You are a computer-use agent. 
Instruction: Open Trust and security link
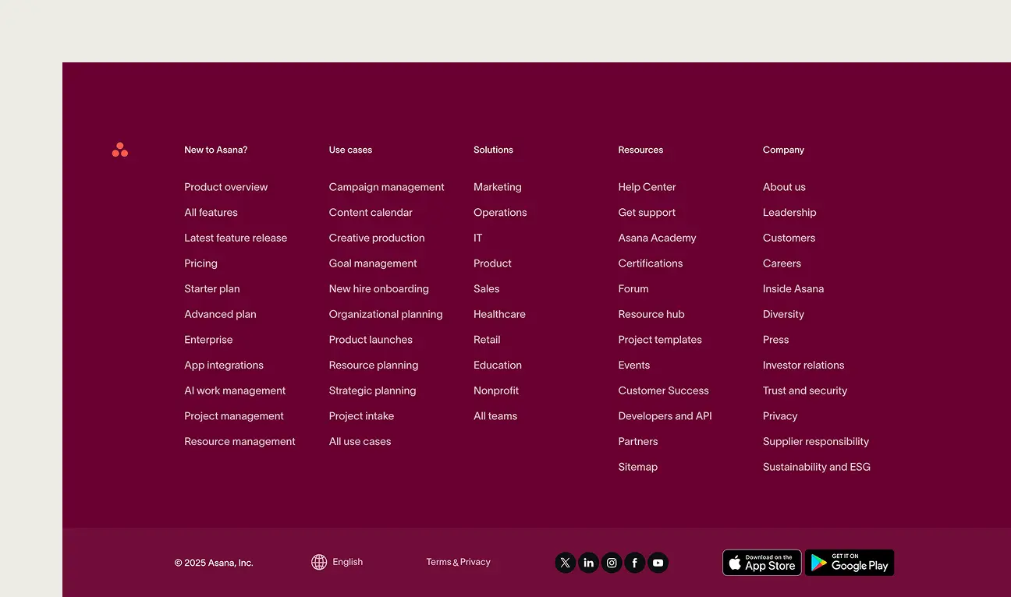point(805,390)
